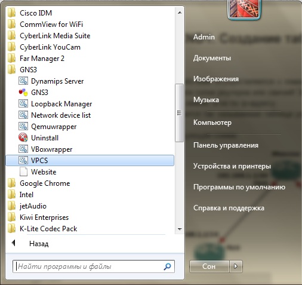This screenshot has width=302, height=285.
Task: Expand the jetAudio folder label
Action: click(33, 206)
